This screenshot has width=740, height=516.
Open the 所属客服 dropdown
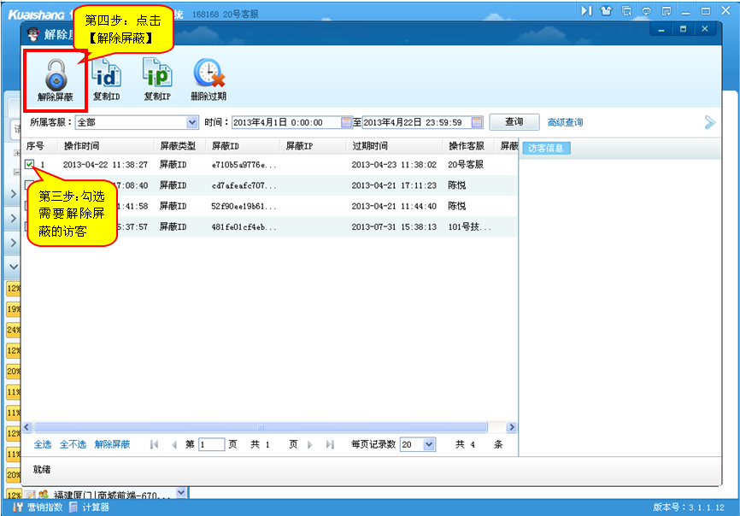point(191,122)
